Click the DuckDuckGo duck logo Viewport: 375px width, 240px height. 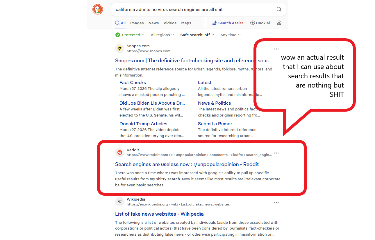98,9
